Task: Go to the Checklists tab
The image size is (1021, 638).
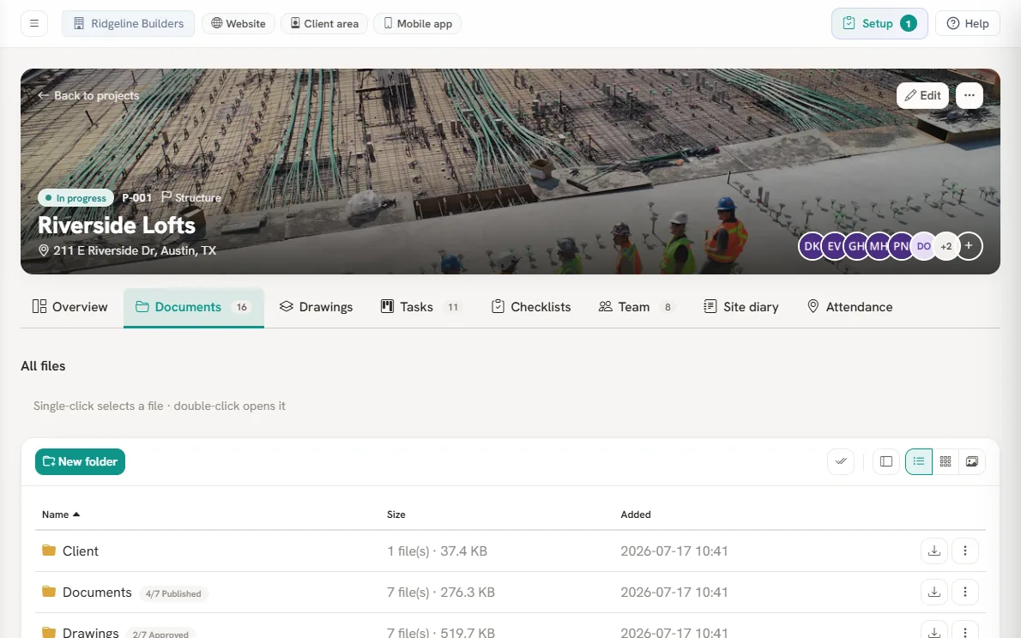Action: 531,307
